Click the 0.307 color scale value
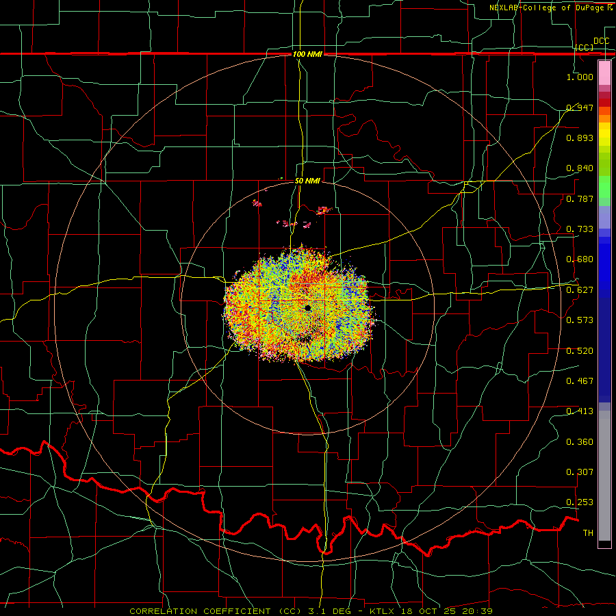The image size is (616, 616). (580, 472)
